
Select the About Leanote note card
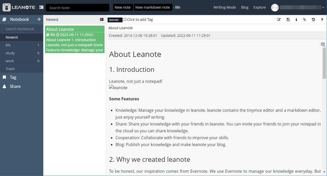pos(75,39)
